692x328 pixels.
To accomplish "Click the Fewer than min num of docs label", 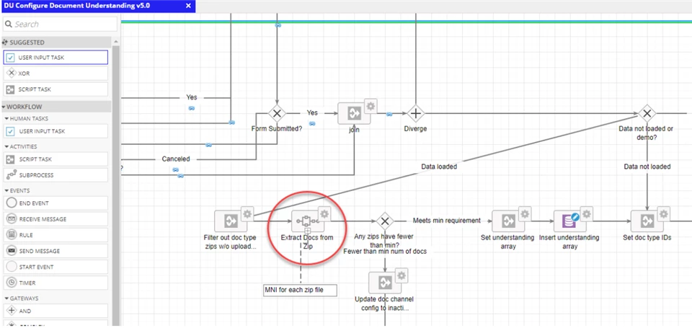I will tap(385, 251).
